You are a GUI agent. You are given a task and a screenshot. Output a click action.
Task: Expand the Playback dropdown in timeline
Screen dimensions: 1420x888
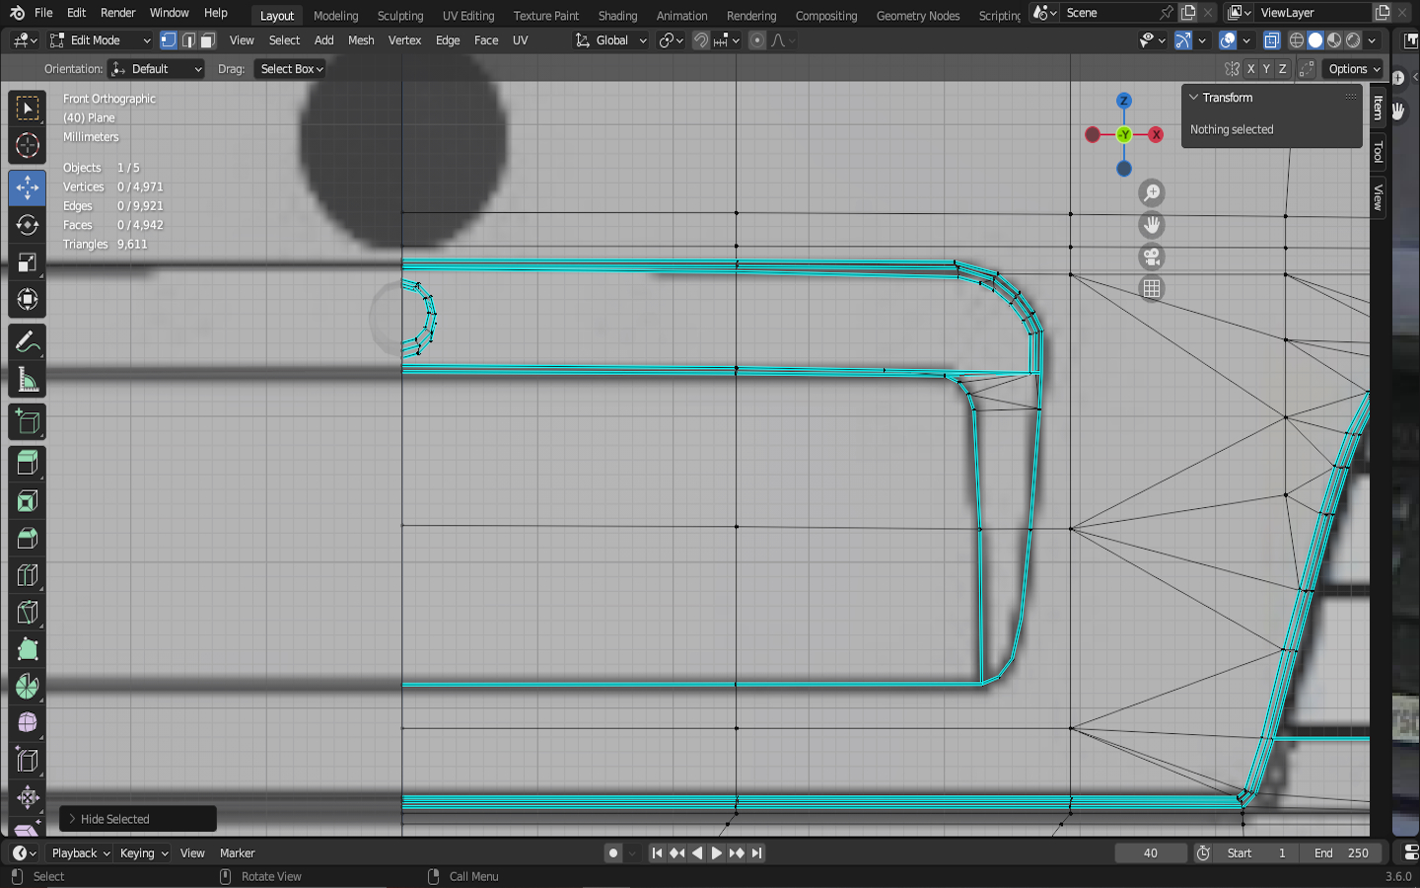pyautogui.click(x=80, y=853)
